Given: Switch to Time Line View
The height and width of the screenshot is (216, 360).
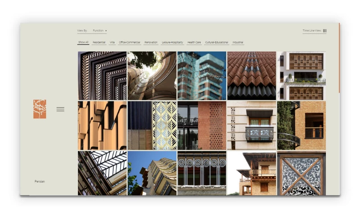Looking at the screenshot, I should (312, 31).
